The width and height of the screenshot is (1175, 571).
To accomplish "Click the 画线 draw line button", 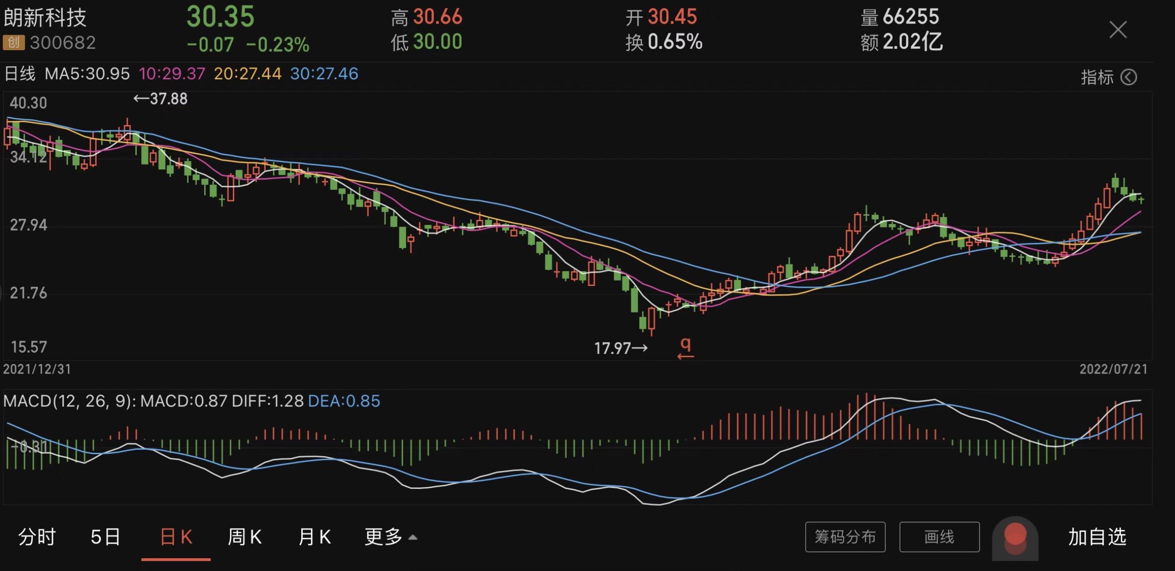I will tap(939, 537).
